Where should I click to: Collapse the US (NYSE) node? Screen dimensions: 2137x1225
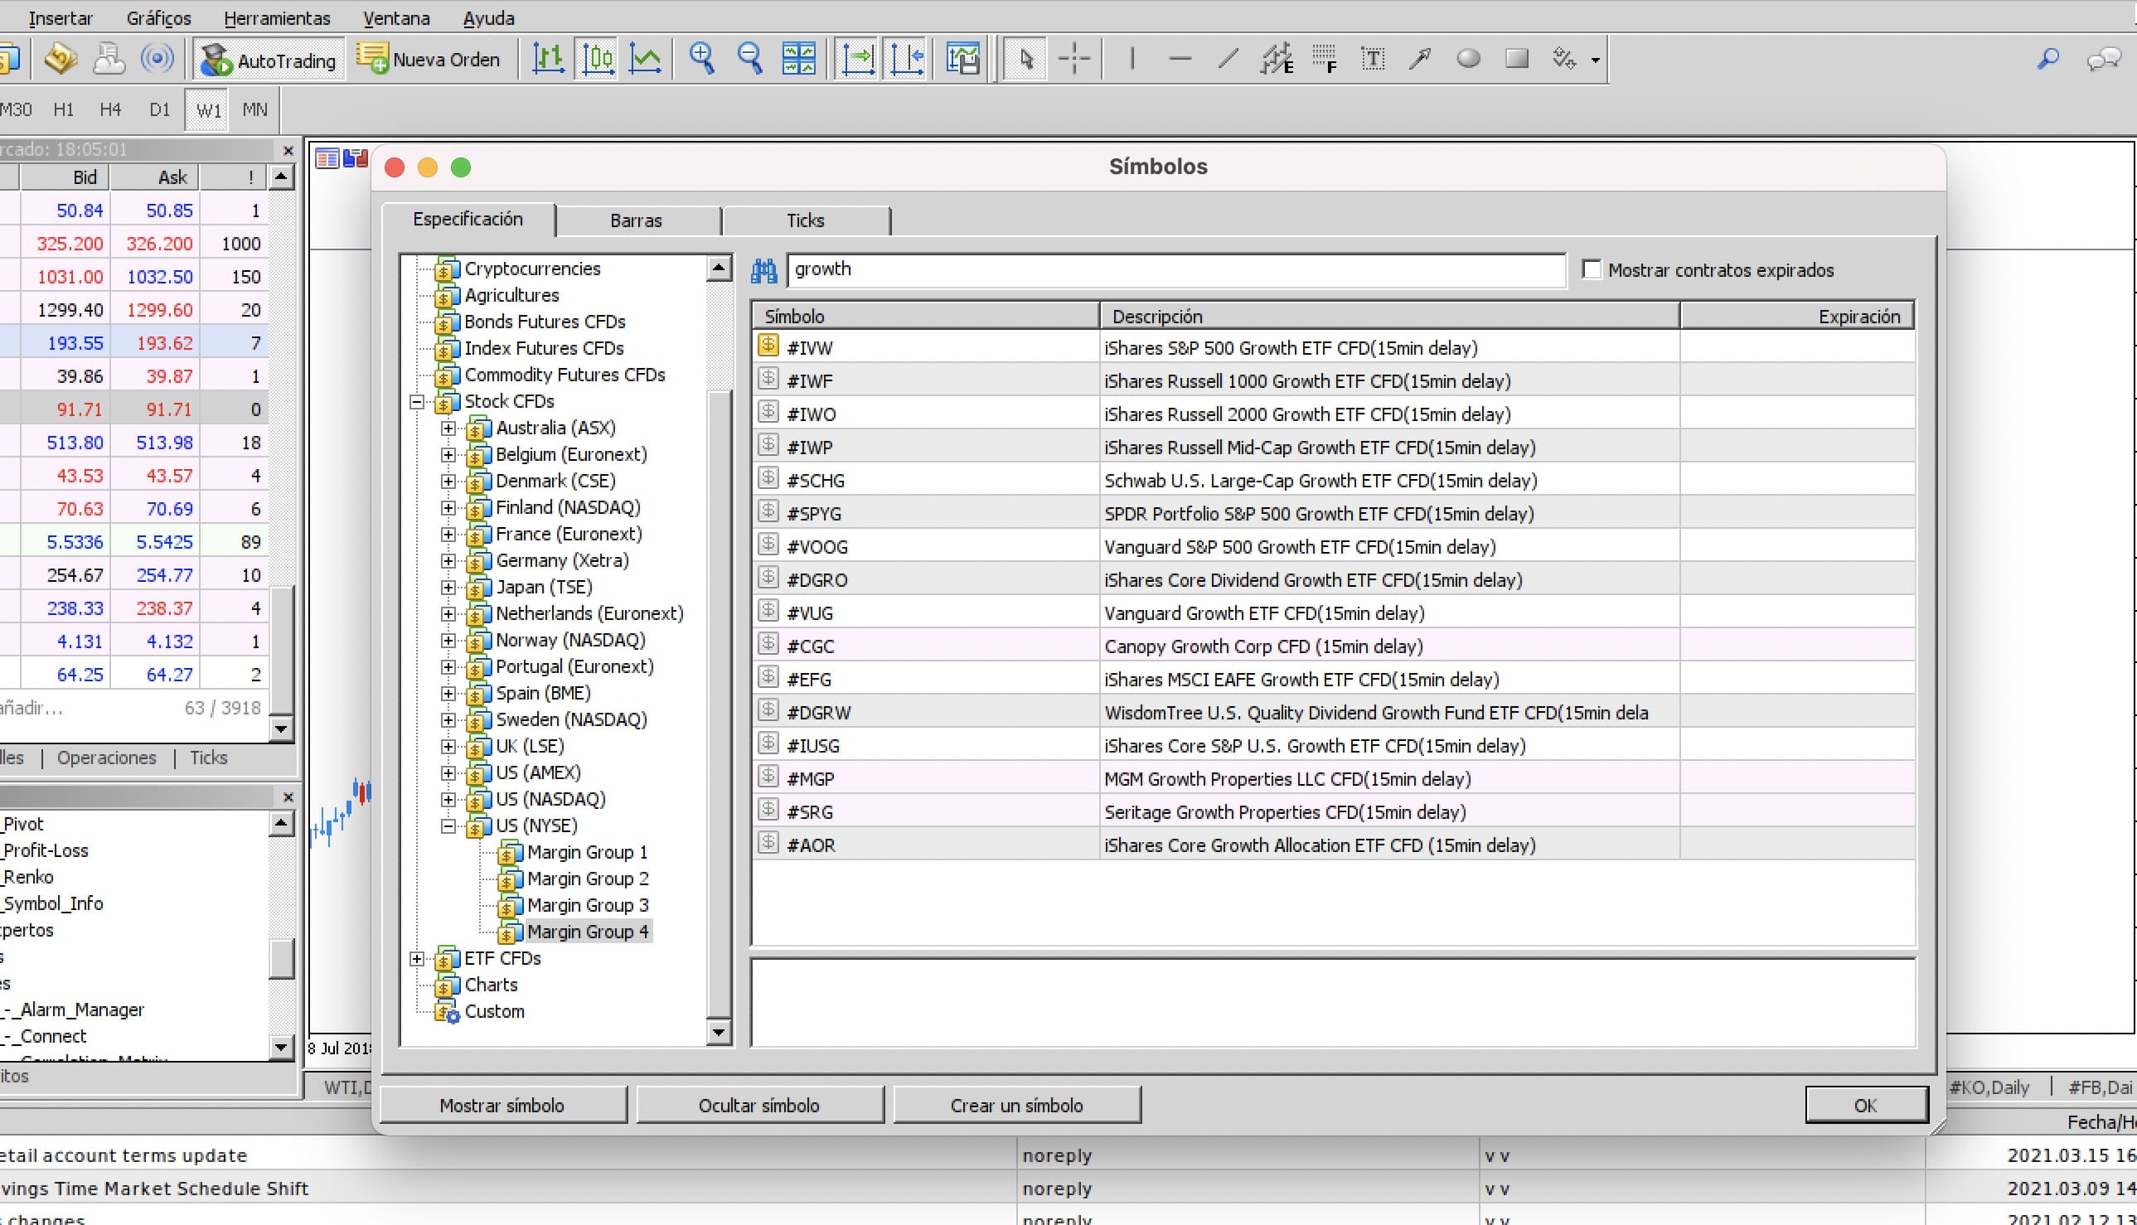coord(448,826)
